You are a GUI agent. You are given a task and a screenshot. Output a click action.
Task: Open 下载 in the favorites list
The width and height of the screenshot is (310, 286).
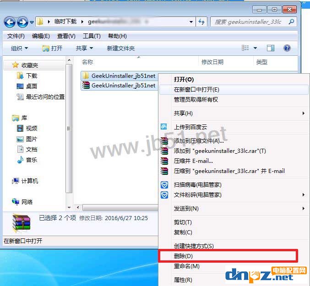point(32,76)
